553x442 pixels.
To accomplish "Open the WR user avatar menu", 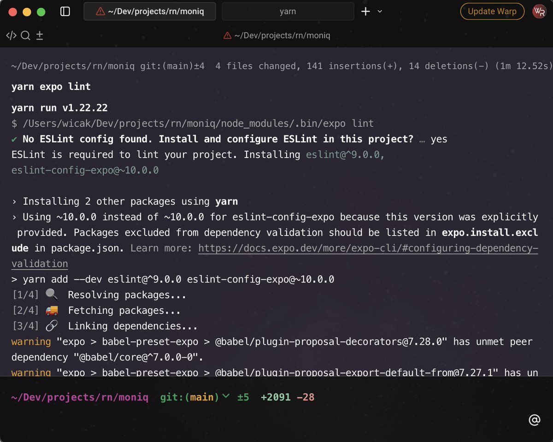I will tap(539, 12).
